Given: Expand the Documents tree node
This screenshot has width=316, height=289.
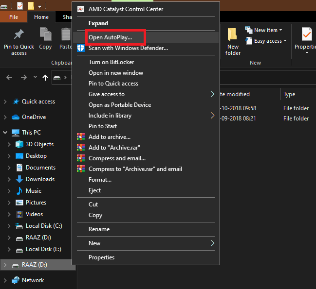Looking at the screenshot, I should (9, 168).
